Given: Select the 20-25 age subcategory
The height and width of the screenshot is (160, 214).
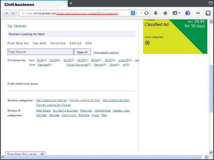Looking at the screenshot, I should click(53, 60).
